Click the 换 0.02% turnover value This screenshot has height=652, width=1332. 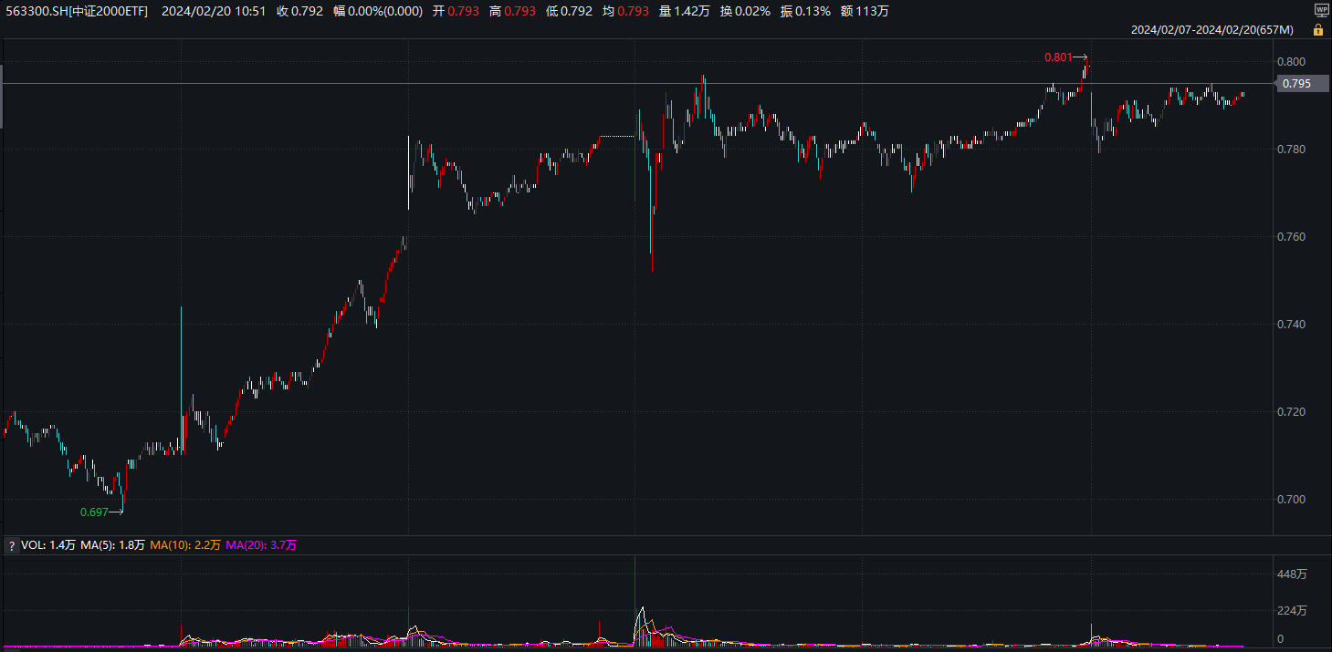coord(744,11)
